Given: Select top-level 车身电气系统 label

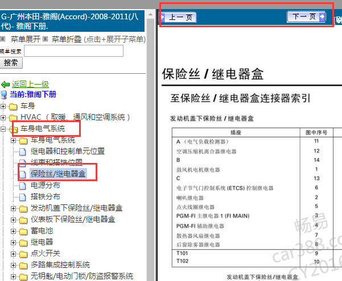Looking at the screenshot, I should coord(43,129).
